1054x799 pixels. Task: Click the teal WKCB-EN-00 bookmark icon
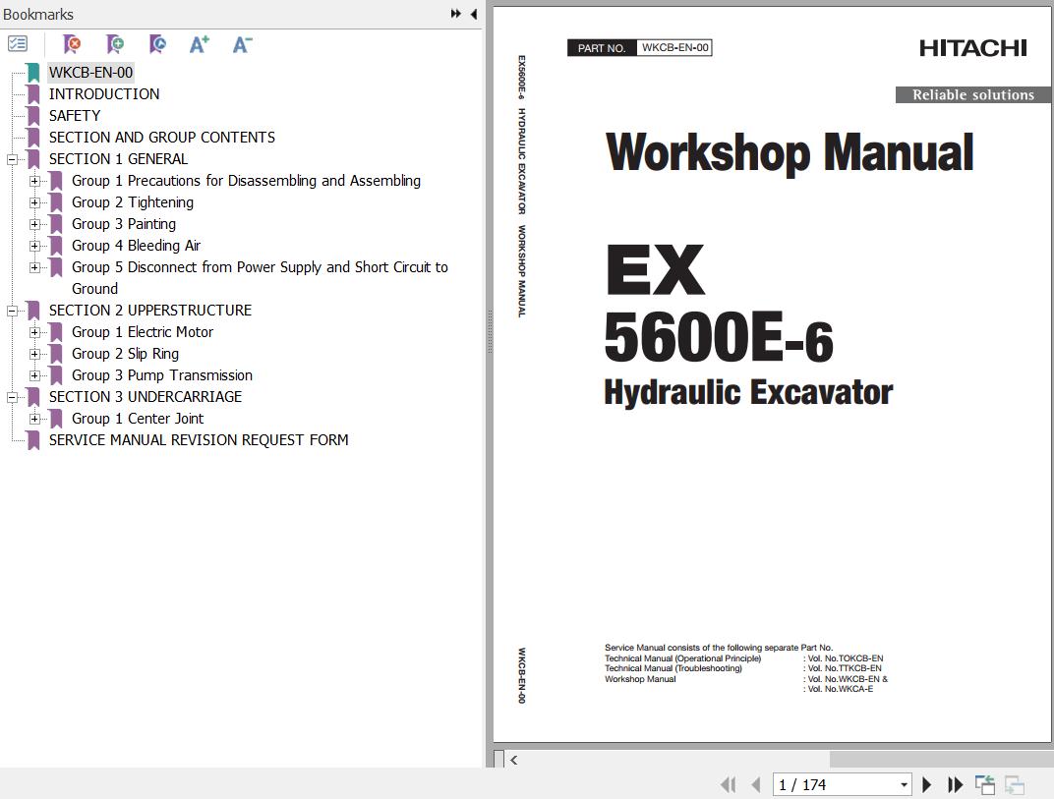(x=33, y=73)
